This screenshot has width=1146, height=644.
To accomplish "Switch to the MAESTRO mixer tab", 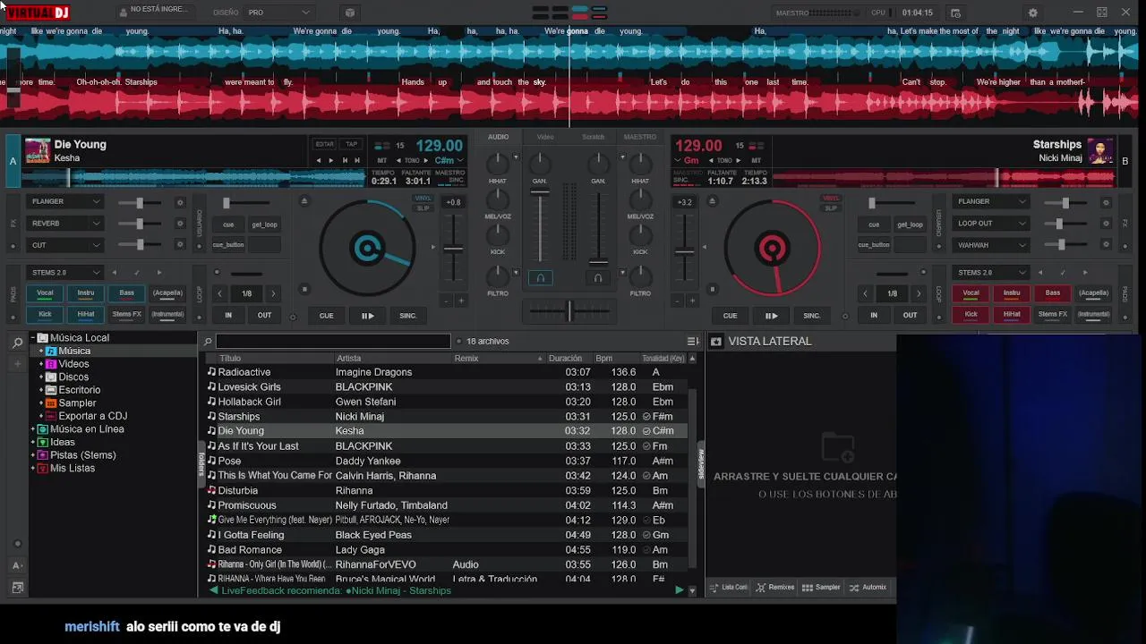I will click(x=640, y=137).
